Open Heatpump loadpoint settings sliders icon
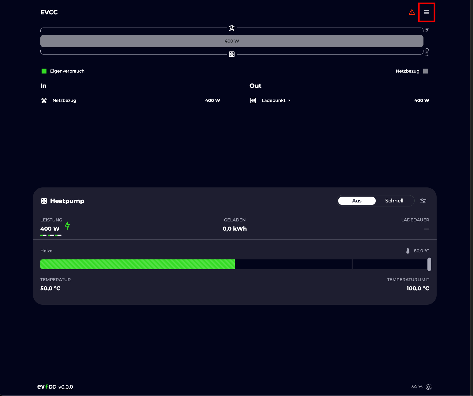473x396 pixels. point(423,201)
